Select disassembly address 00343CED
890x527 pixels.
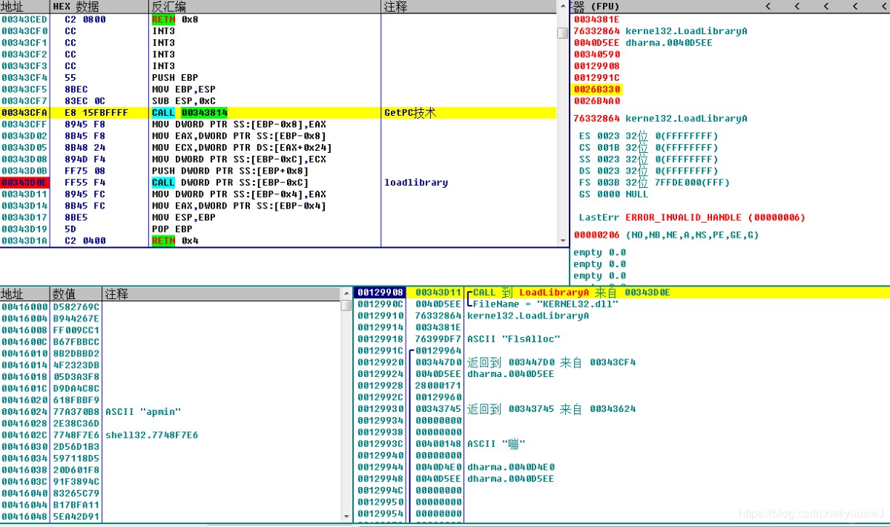click(x=24, y=20)
